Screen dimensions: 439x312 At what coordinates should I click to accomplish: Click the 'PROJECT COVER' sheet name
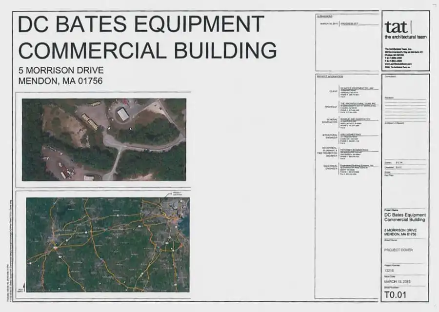click(399, 250)
